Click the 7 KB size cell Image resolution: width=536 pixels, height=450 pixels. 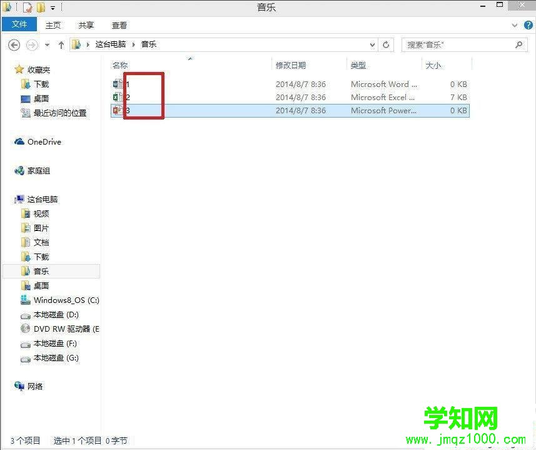(x=458, y=97)
